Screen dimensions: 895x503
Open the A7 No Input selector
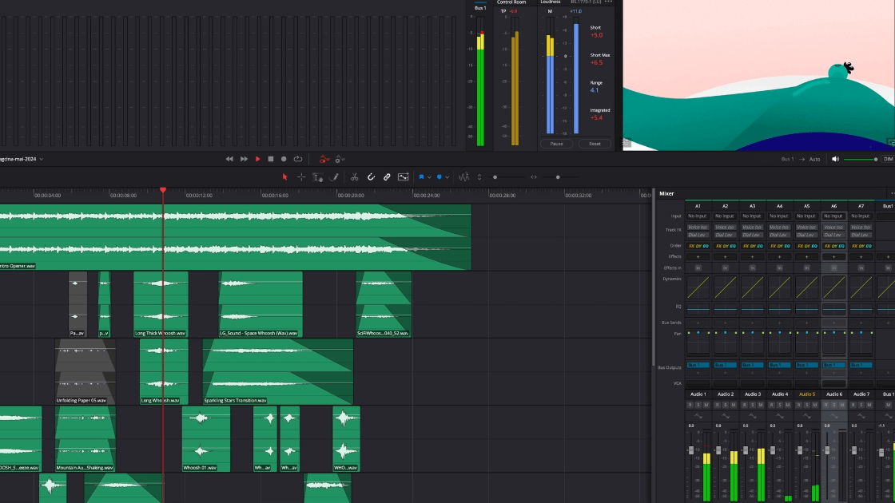tap(860, 216)
